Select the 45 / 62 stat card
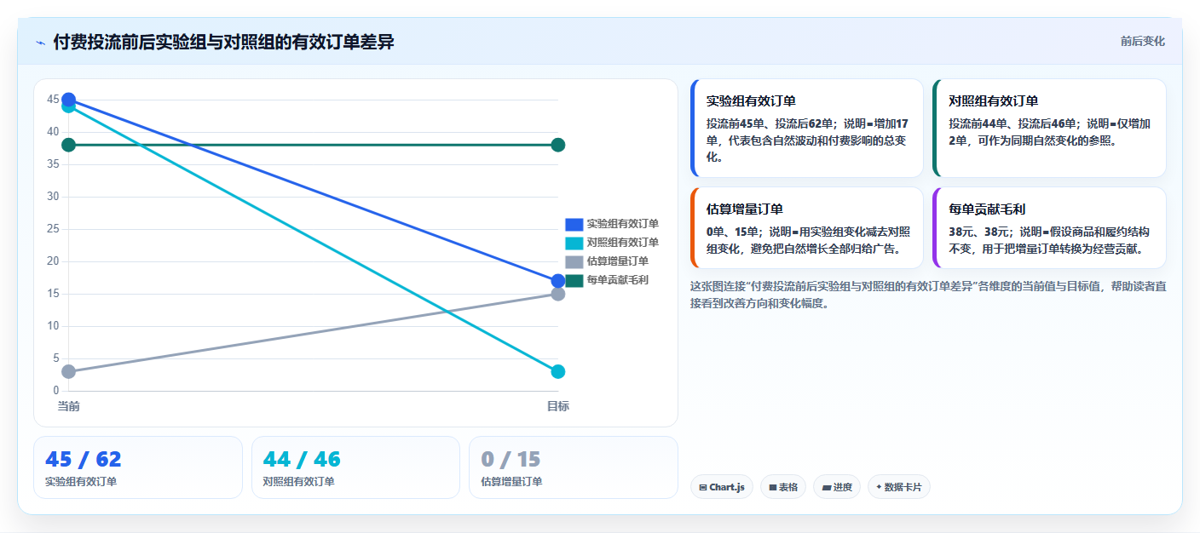 138,467
